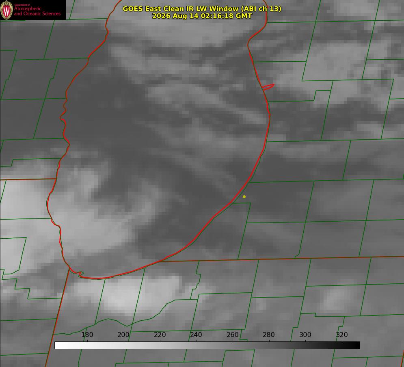Click the 280 colorbar label
The image size is (404, 367).
(269, 335)
